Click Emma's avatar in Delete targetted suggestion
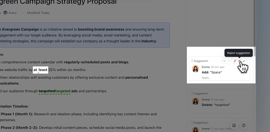The image size is (270, 132). click(195, 101)
